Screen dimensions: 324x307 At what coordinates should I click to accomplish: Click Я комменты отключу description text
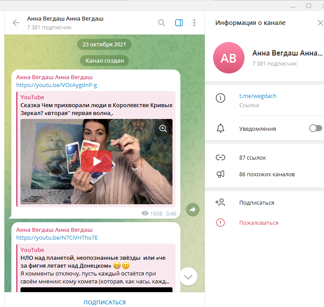[95, 278]
